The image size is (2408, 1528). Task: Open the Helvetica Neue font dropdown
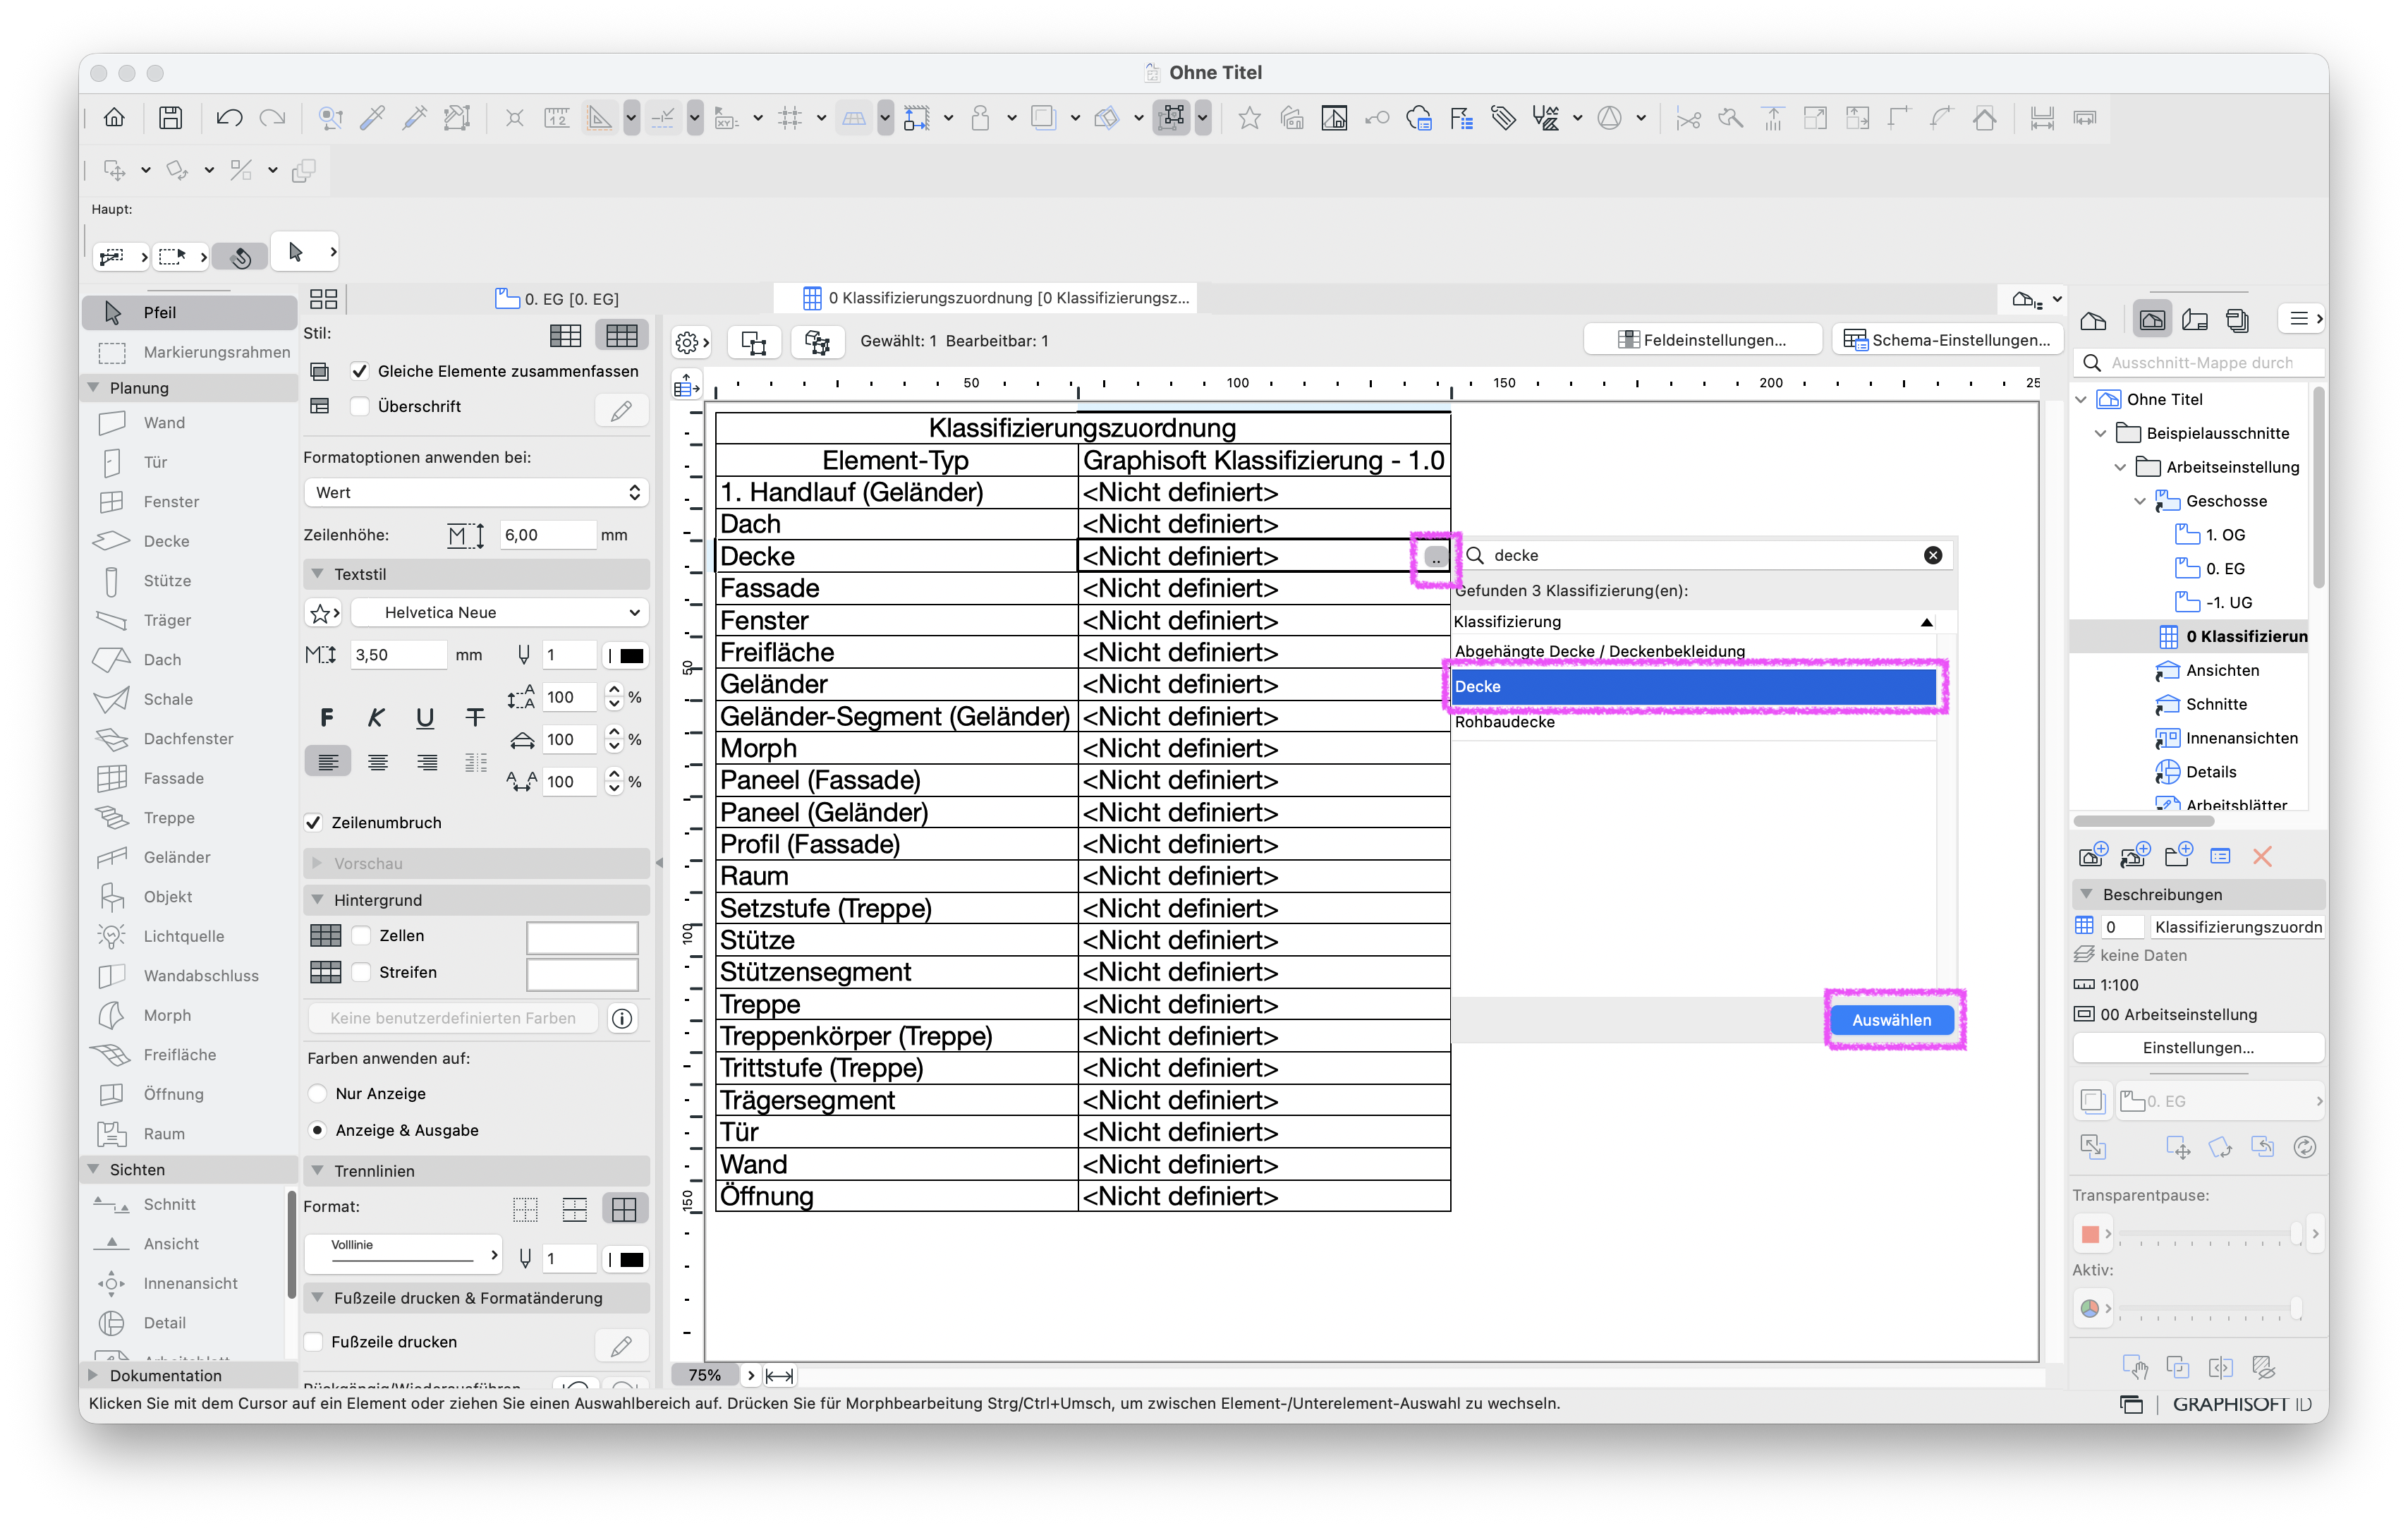click(499, 613)
